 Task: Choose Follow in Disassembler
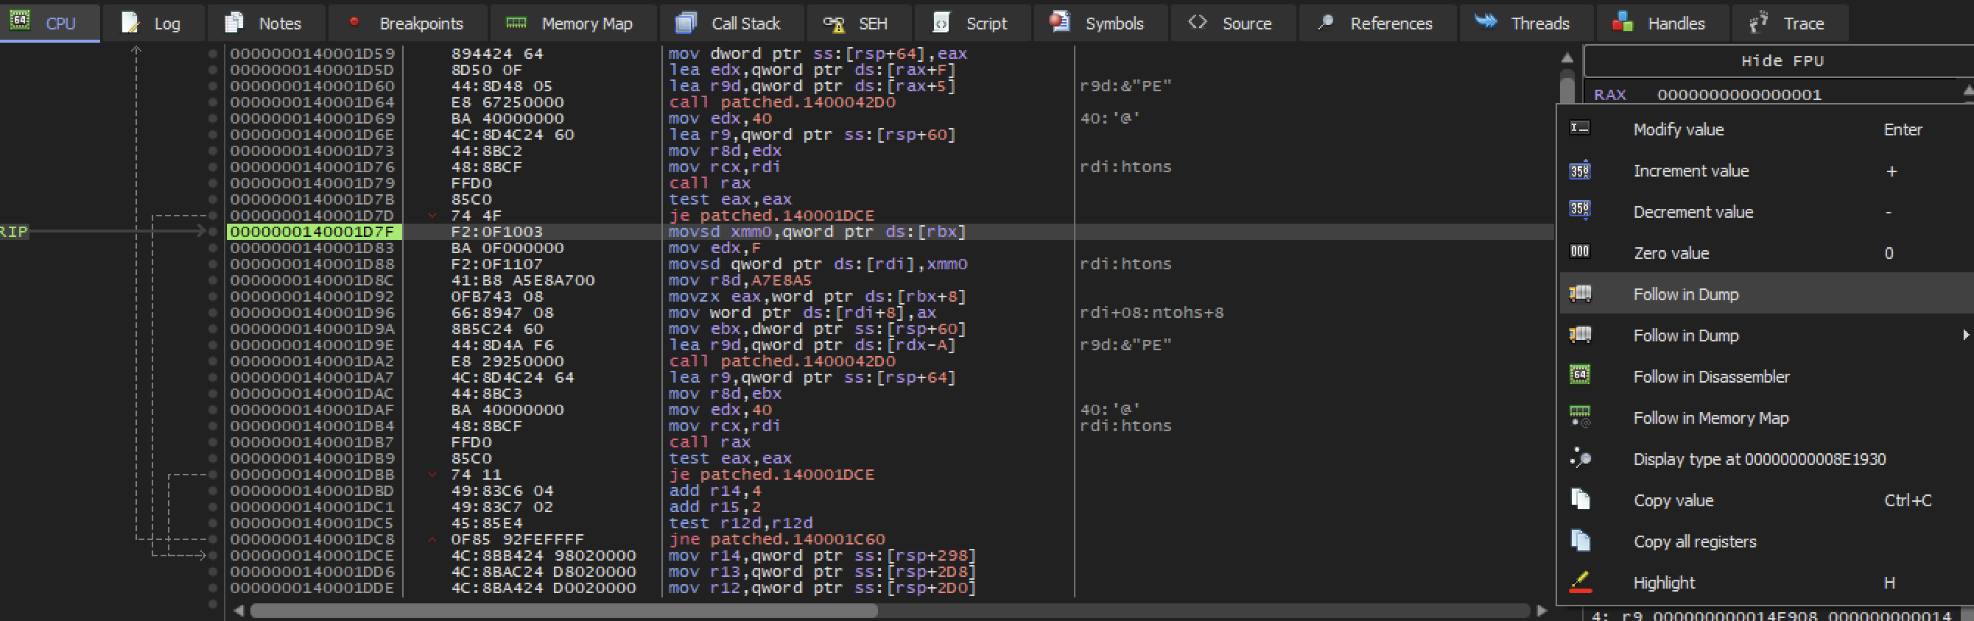pyautogui.click(x=1766, y=377)
